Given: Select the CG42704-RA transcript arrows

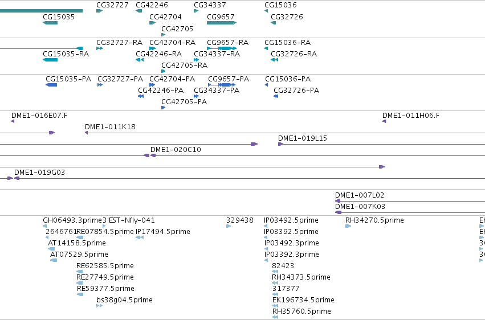Looking at the screenshot, I should tap(153, 48).
